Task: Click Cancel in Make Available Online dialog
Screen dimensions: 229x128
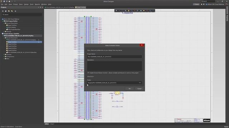Action: click(139, 89)
